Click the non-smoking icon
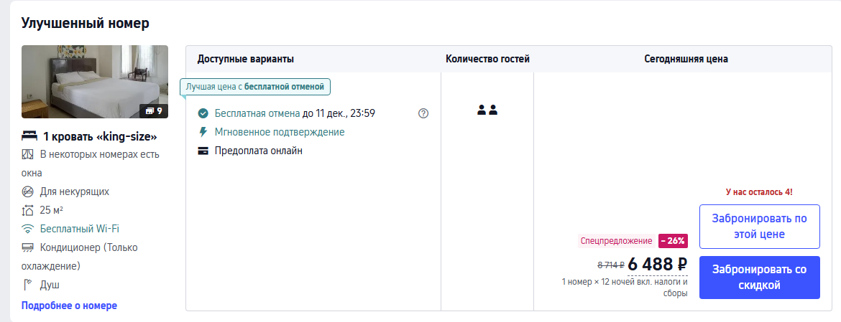 (28, 191)
